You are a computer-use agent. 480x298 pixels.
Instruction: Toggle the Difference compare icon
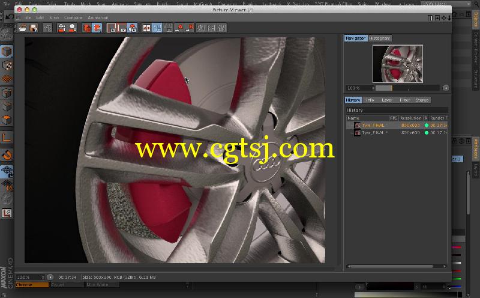[x=168, y=28]
